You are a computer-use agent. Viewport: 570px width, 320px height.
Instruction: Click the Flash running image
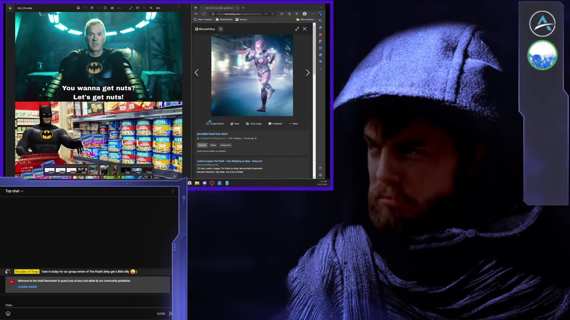(x=252, y=76)
